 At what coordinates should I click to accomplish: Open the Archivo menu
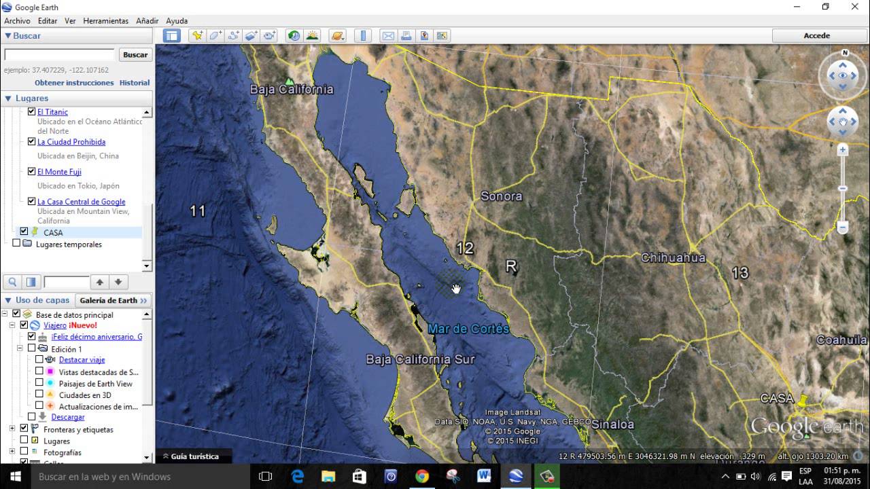click(17, 21)
